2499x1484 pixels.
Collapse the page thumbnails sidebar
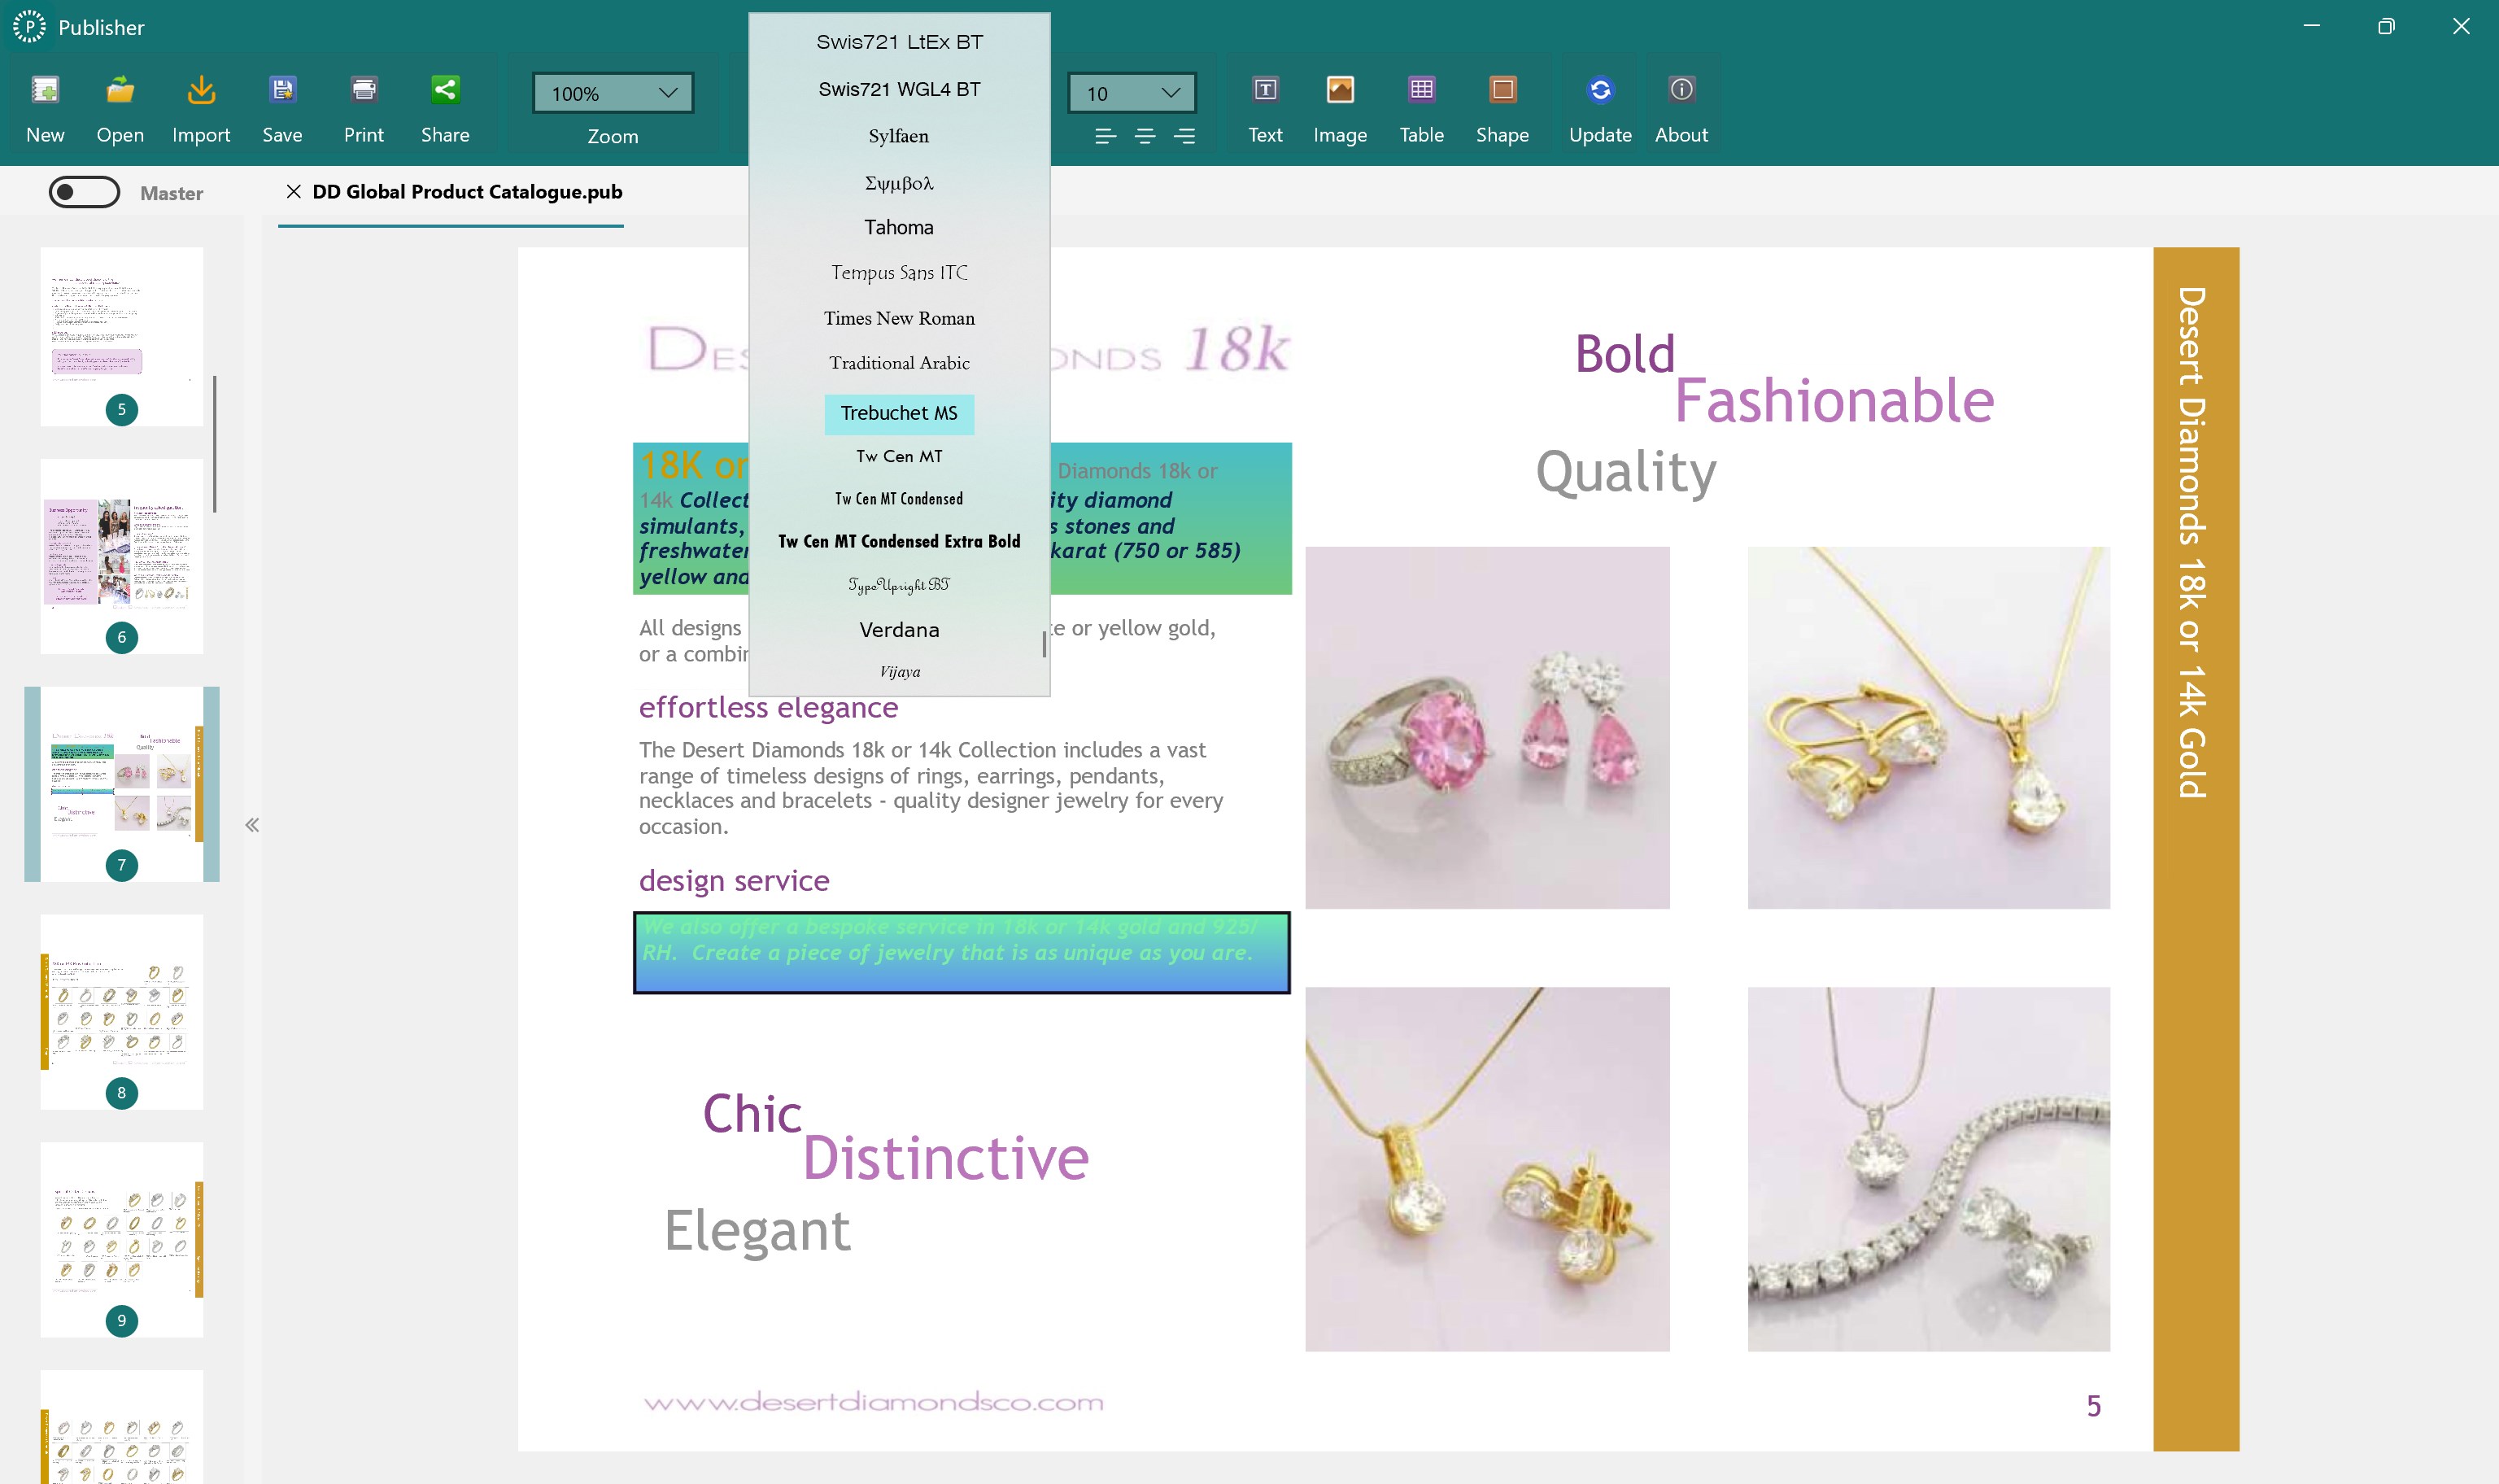(252, 824)
